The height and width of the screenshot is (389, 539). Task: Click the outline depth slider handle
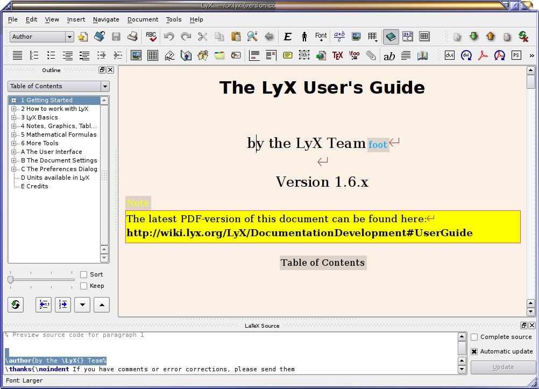pyautogui.click(x=10, y=280)
